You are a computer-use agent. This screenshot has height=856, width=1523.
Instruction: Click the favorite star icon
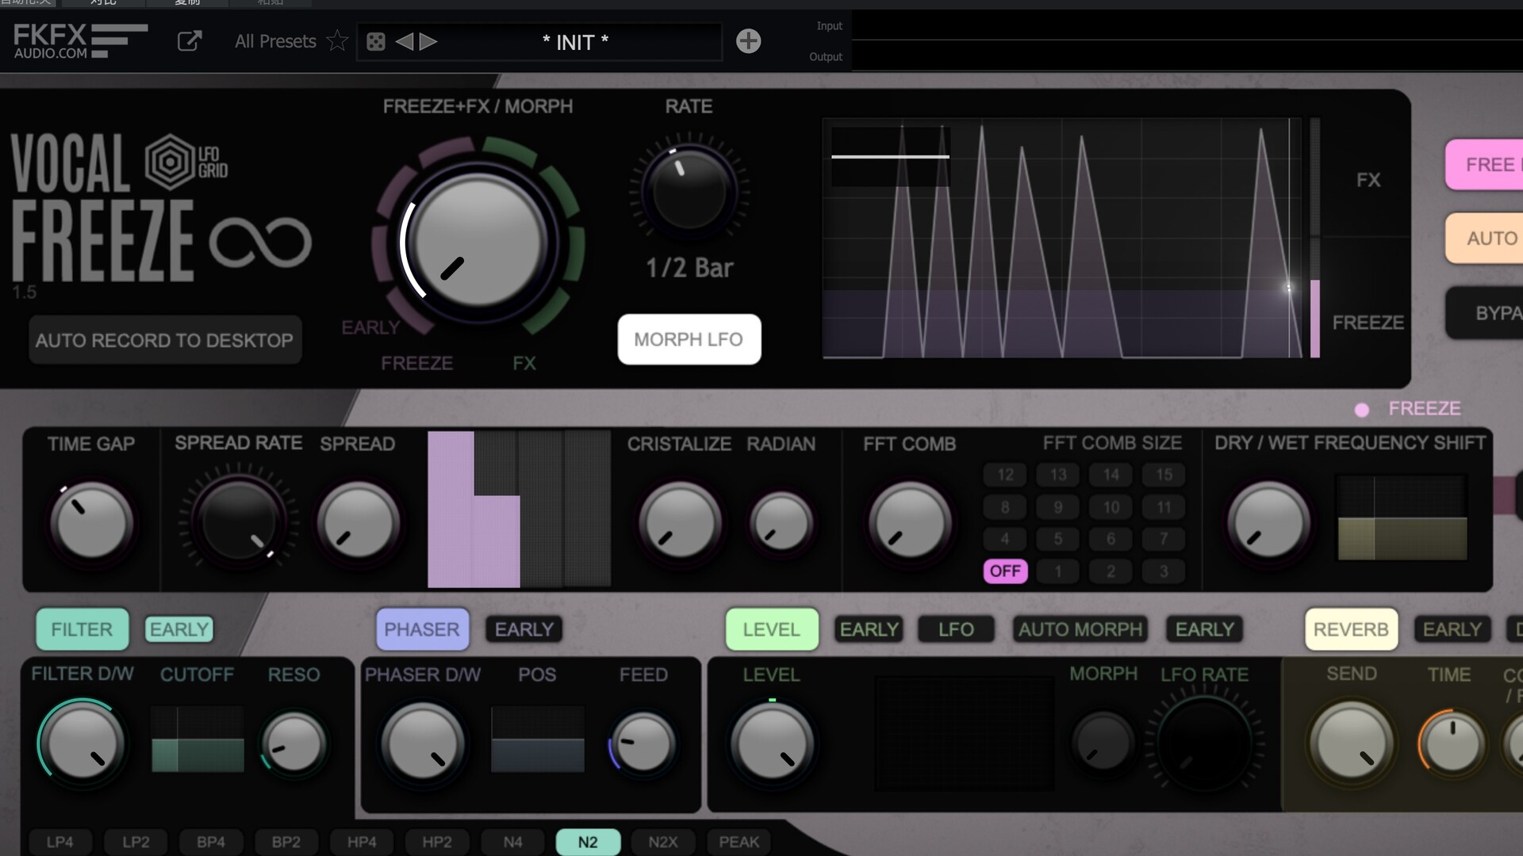tap(337, 40)
